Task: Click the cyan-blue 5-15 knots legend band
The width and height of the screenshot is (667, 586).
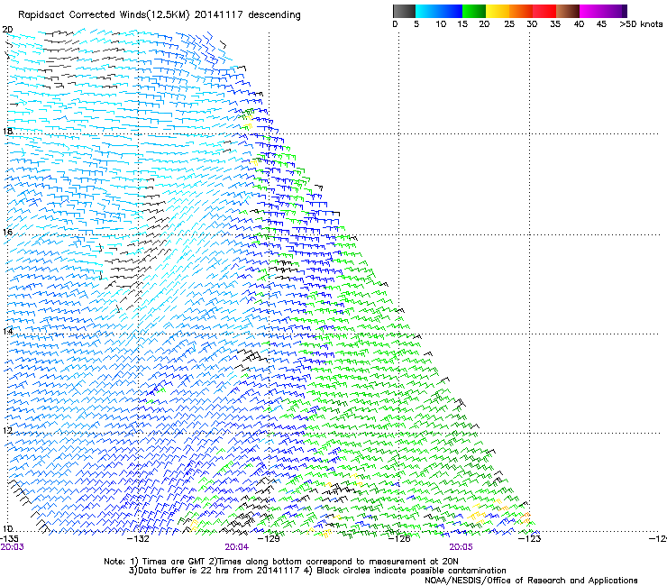Action: [x=439, y=11]
